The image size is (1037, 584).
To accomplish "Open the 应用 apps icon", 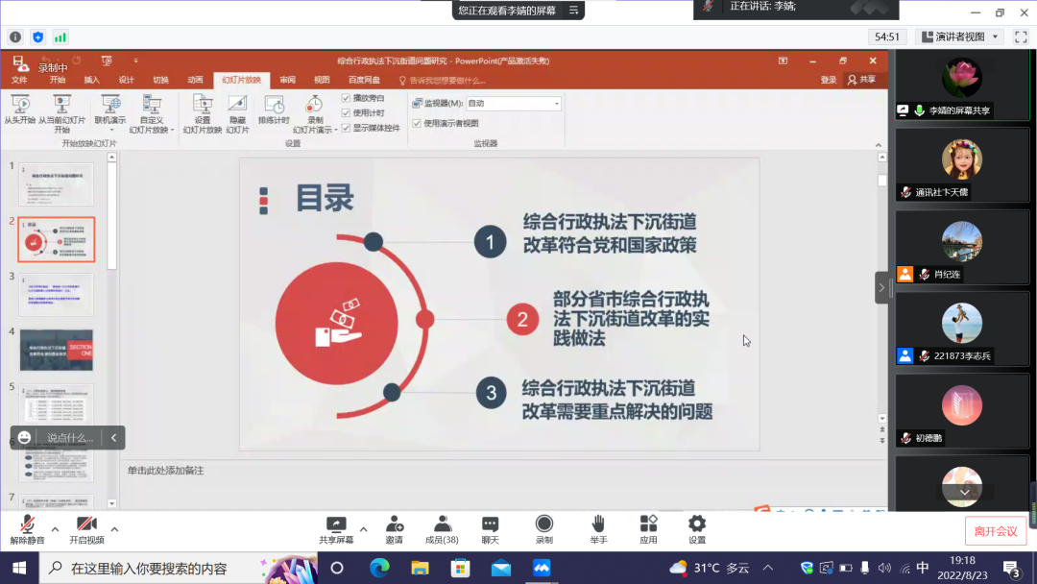I will 649,524.
